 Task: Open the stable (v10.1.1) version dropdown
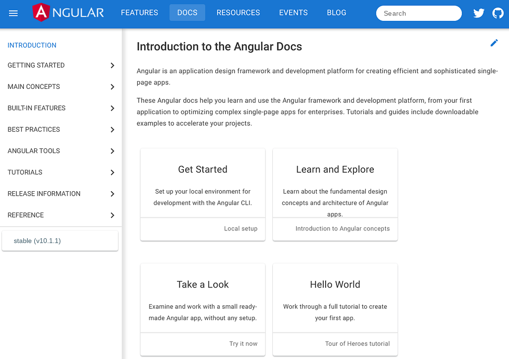pos(60,241)
